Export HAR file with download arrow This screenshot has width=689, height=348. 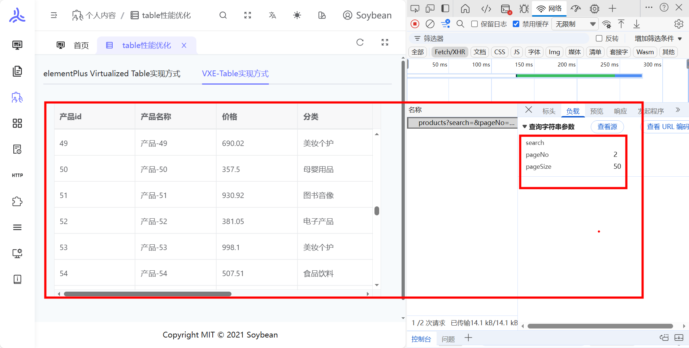pyautogui.click(x=637, y=24)
